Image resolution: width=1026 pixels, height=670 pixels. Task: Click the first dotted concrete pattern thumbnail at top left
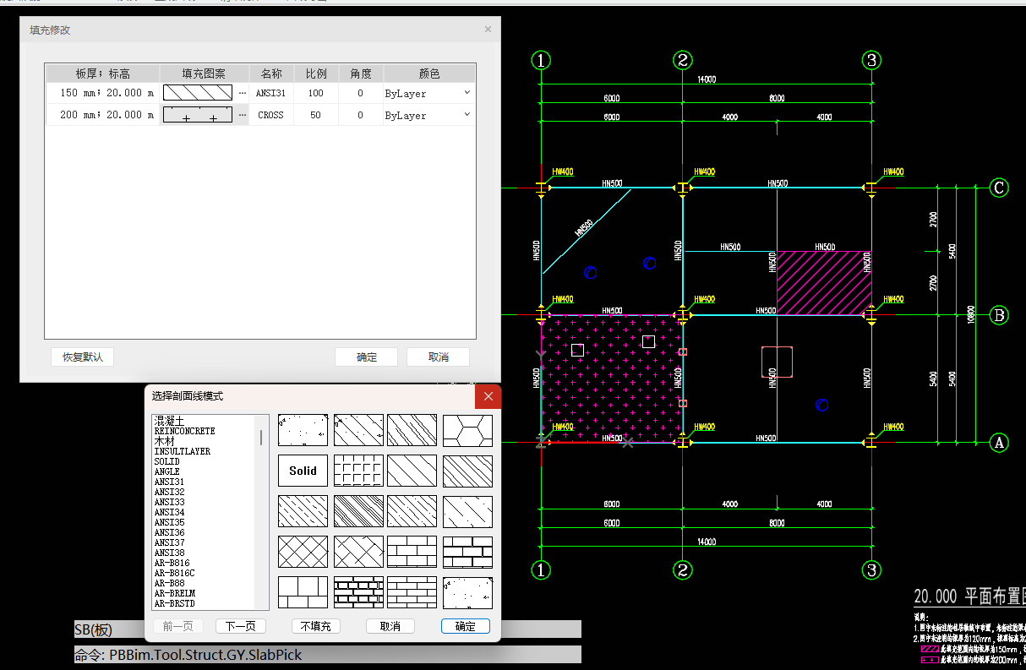point(303,430)
